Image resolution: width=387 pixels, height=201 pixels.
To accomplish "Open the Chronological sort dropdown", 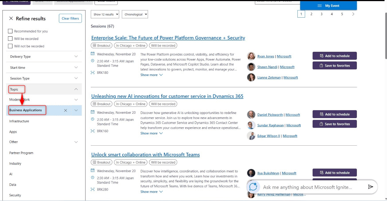I will (135, 14).
